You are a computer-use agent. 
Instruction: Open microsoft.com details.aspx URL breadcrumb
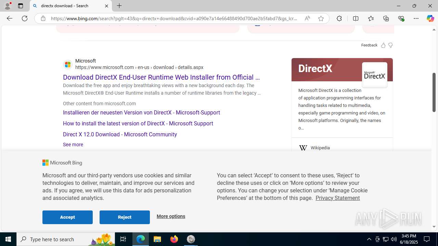pos(139,67)
